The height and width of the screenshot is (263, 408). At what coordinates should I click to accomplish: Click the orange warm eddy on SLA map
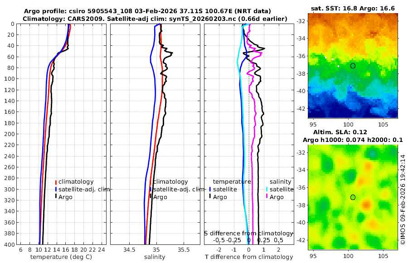[x=366, y=205]
